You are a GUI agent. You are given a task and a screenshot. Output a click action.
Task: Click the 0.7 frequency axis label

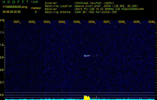[2, 82]
